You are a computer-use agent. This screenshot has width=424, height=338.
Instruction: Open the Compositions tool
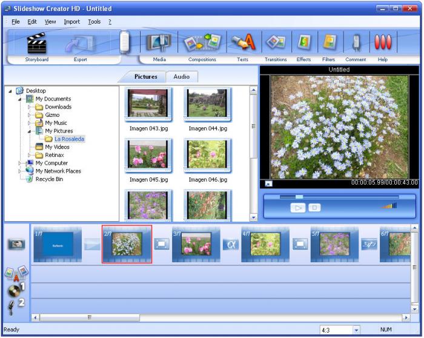202,42
